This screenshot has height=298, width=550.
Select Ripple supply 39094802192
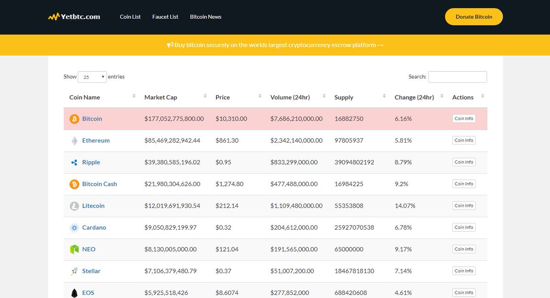(354, 162)
